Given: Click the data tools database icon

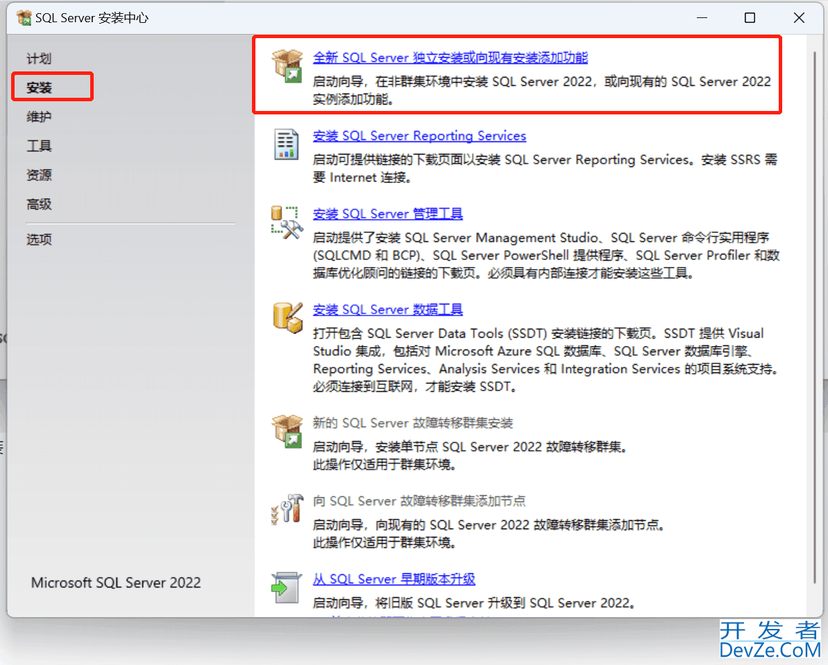Looking at the screenshot, I should (288, 318).
